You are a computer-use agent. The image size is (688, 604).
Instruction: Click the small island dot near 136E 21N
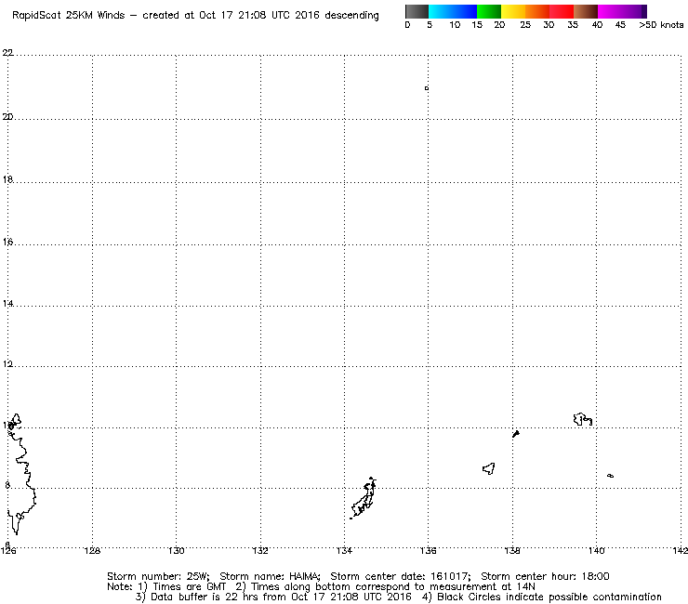pos(427,88)
